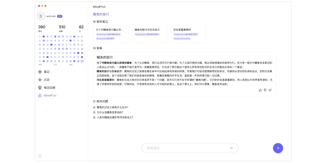Open the hamburger menu at bottom left

(x=40, y=156)
